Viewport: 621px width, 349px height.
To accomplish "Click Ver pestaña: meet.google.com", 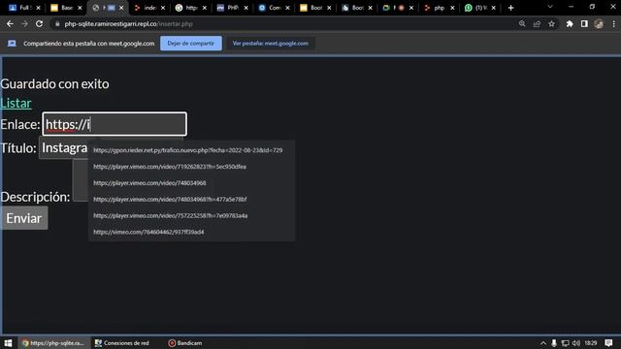I will [271, 43].
